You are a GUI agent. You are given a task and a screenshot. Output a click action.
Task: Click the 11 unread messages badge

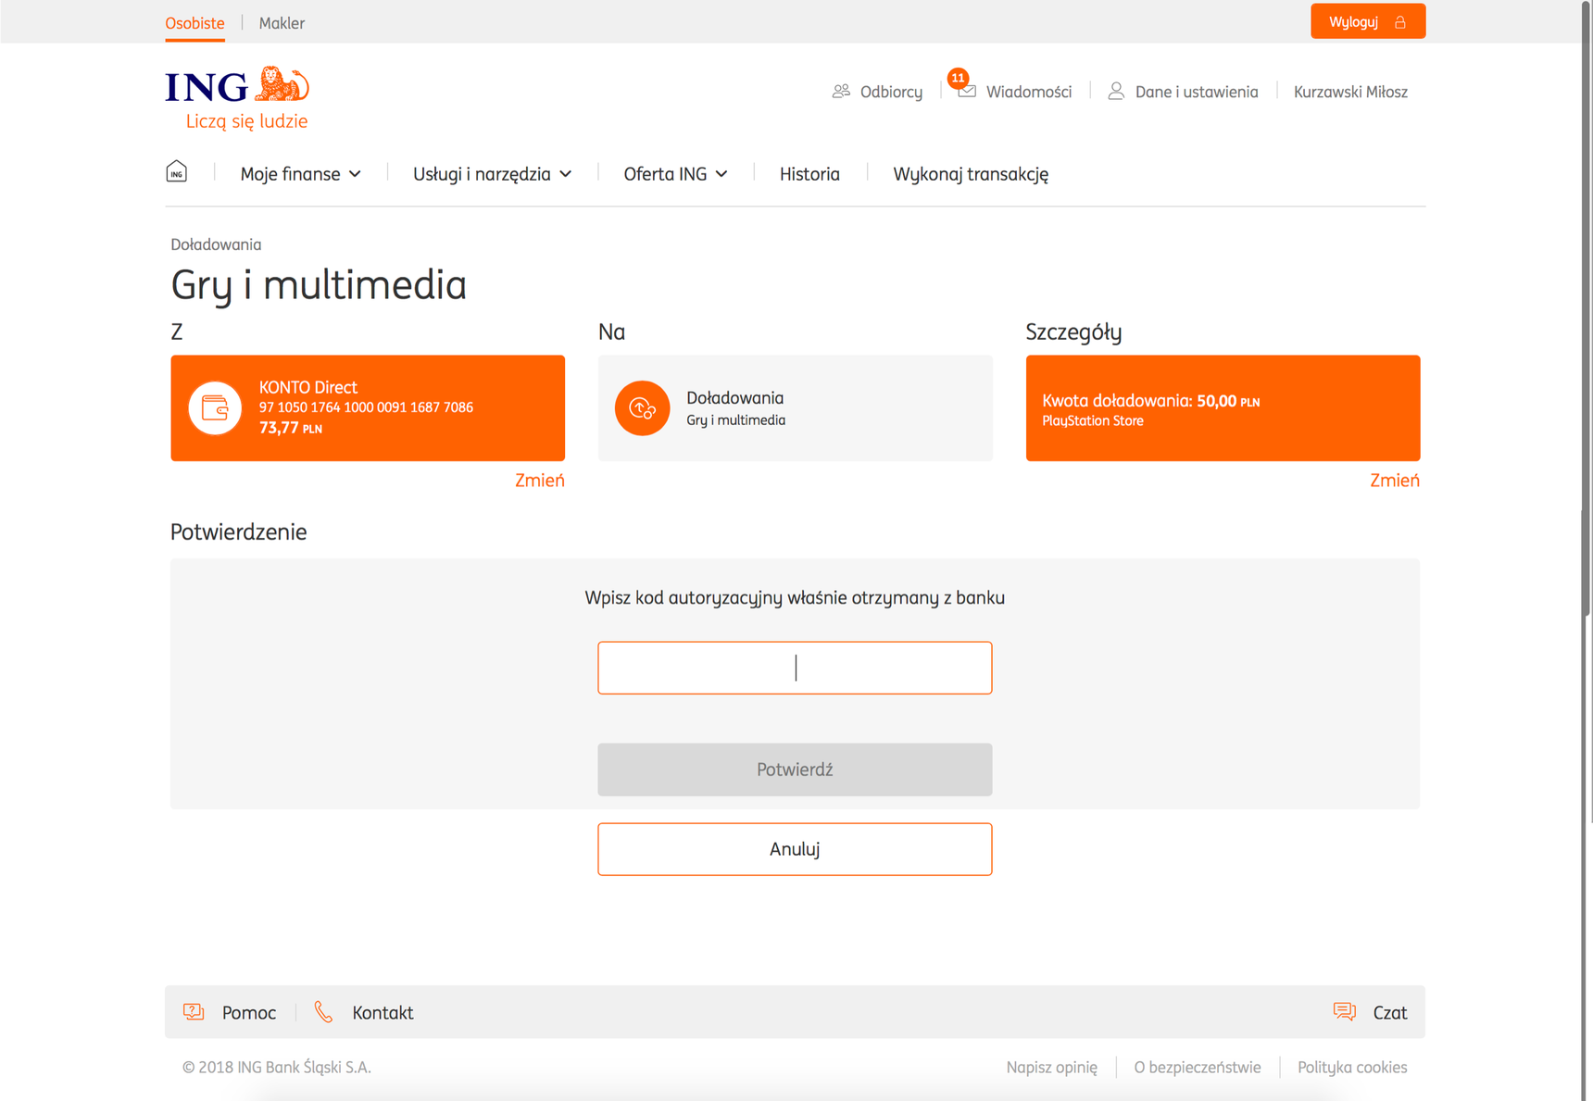coord(958,78)
